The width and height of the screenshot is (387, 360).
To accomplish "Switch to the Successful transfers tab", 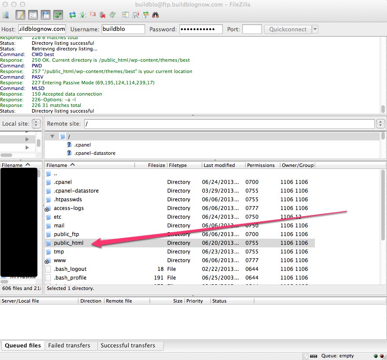I will tap(128, 346).
